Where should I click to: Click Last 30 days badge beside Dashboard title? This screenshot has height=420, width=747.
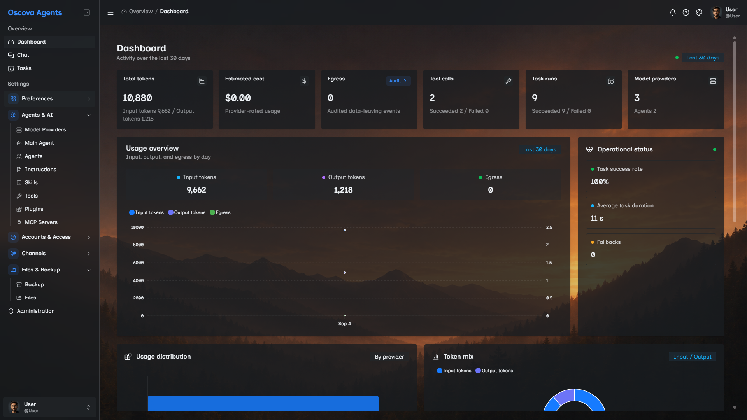(703, 58)
